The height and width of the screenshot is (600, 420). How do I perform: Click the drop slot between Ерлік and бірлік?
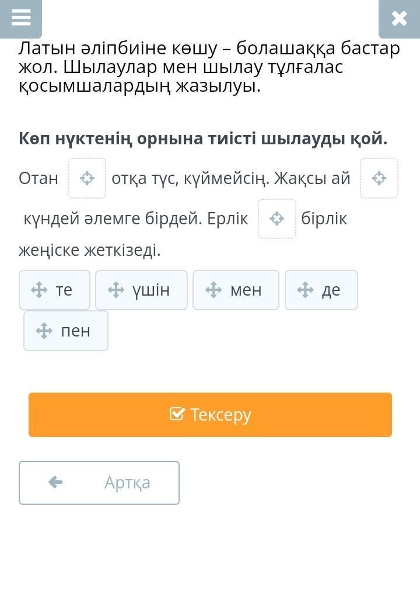(x=277, y=219)
